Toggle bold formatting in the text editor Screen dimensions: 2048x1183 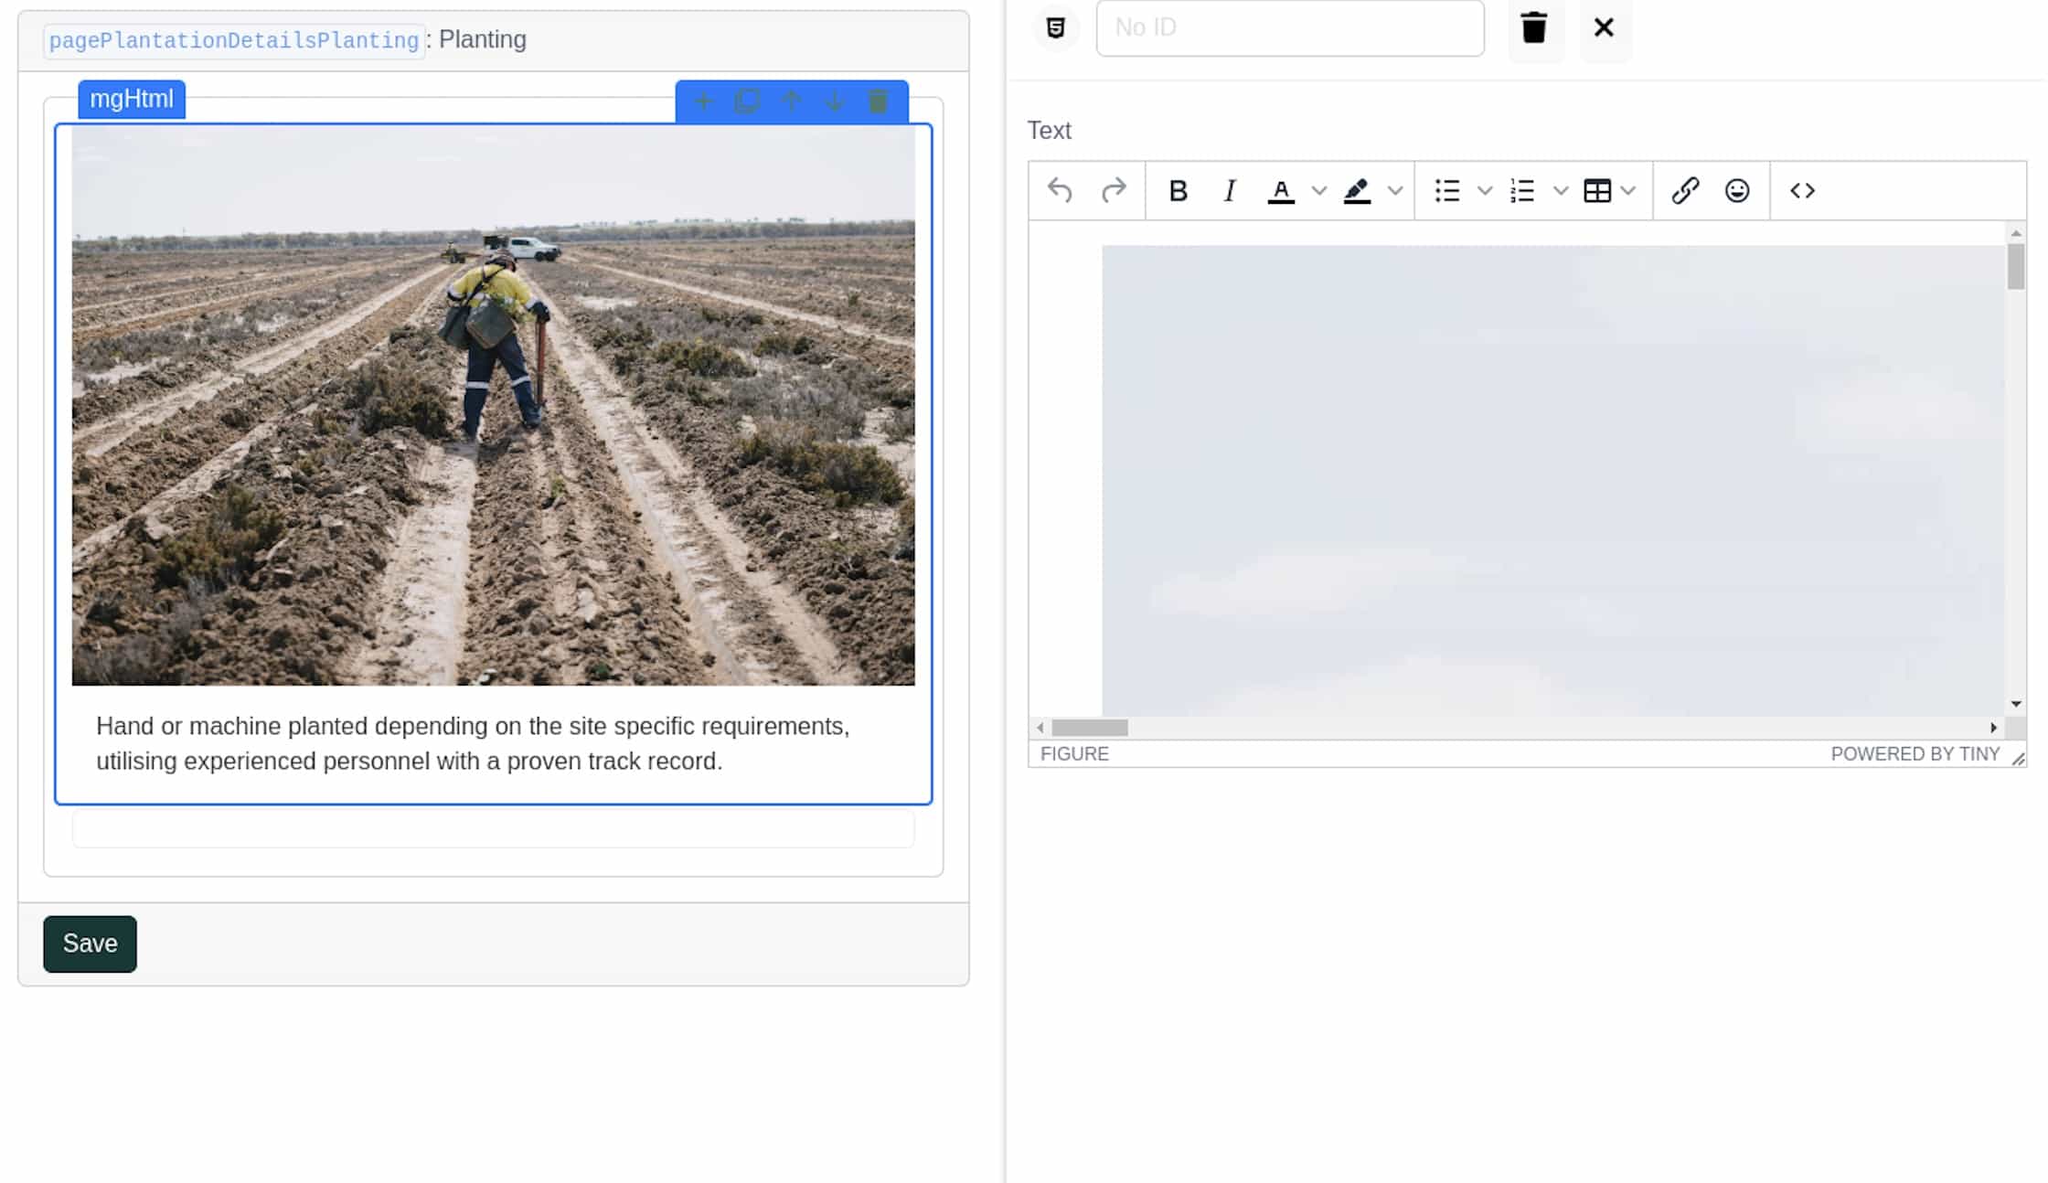click(x=1178, y=191)
